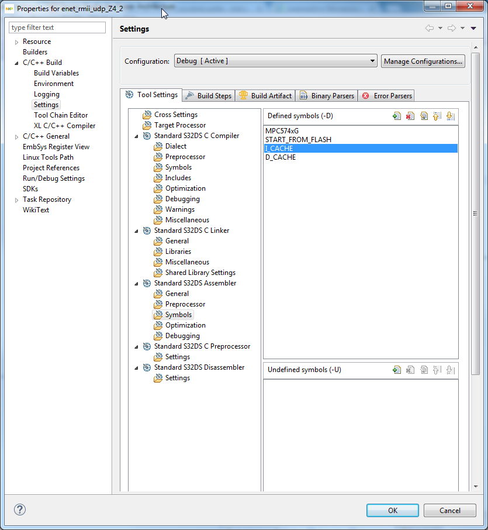Open XL C/C++ Compiler page
The width and height of the screenshot is (488, 530).
[64, 126]
